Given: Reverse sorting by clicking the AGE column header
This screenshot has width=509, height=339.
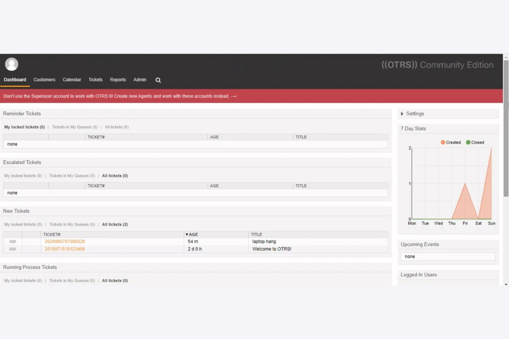Looking at the screenshot, I should coord(192,234).
